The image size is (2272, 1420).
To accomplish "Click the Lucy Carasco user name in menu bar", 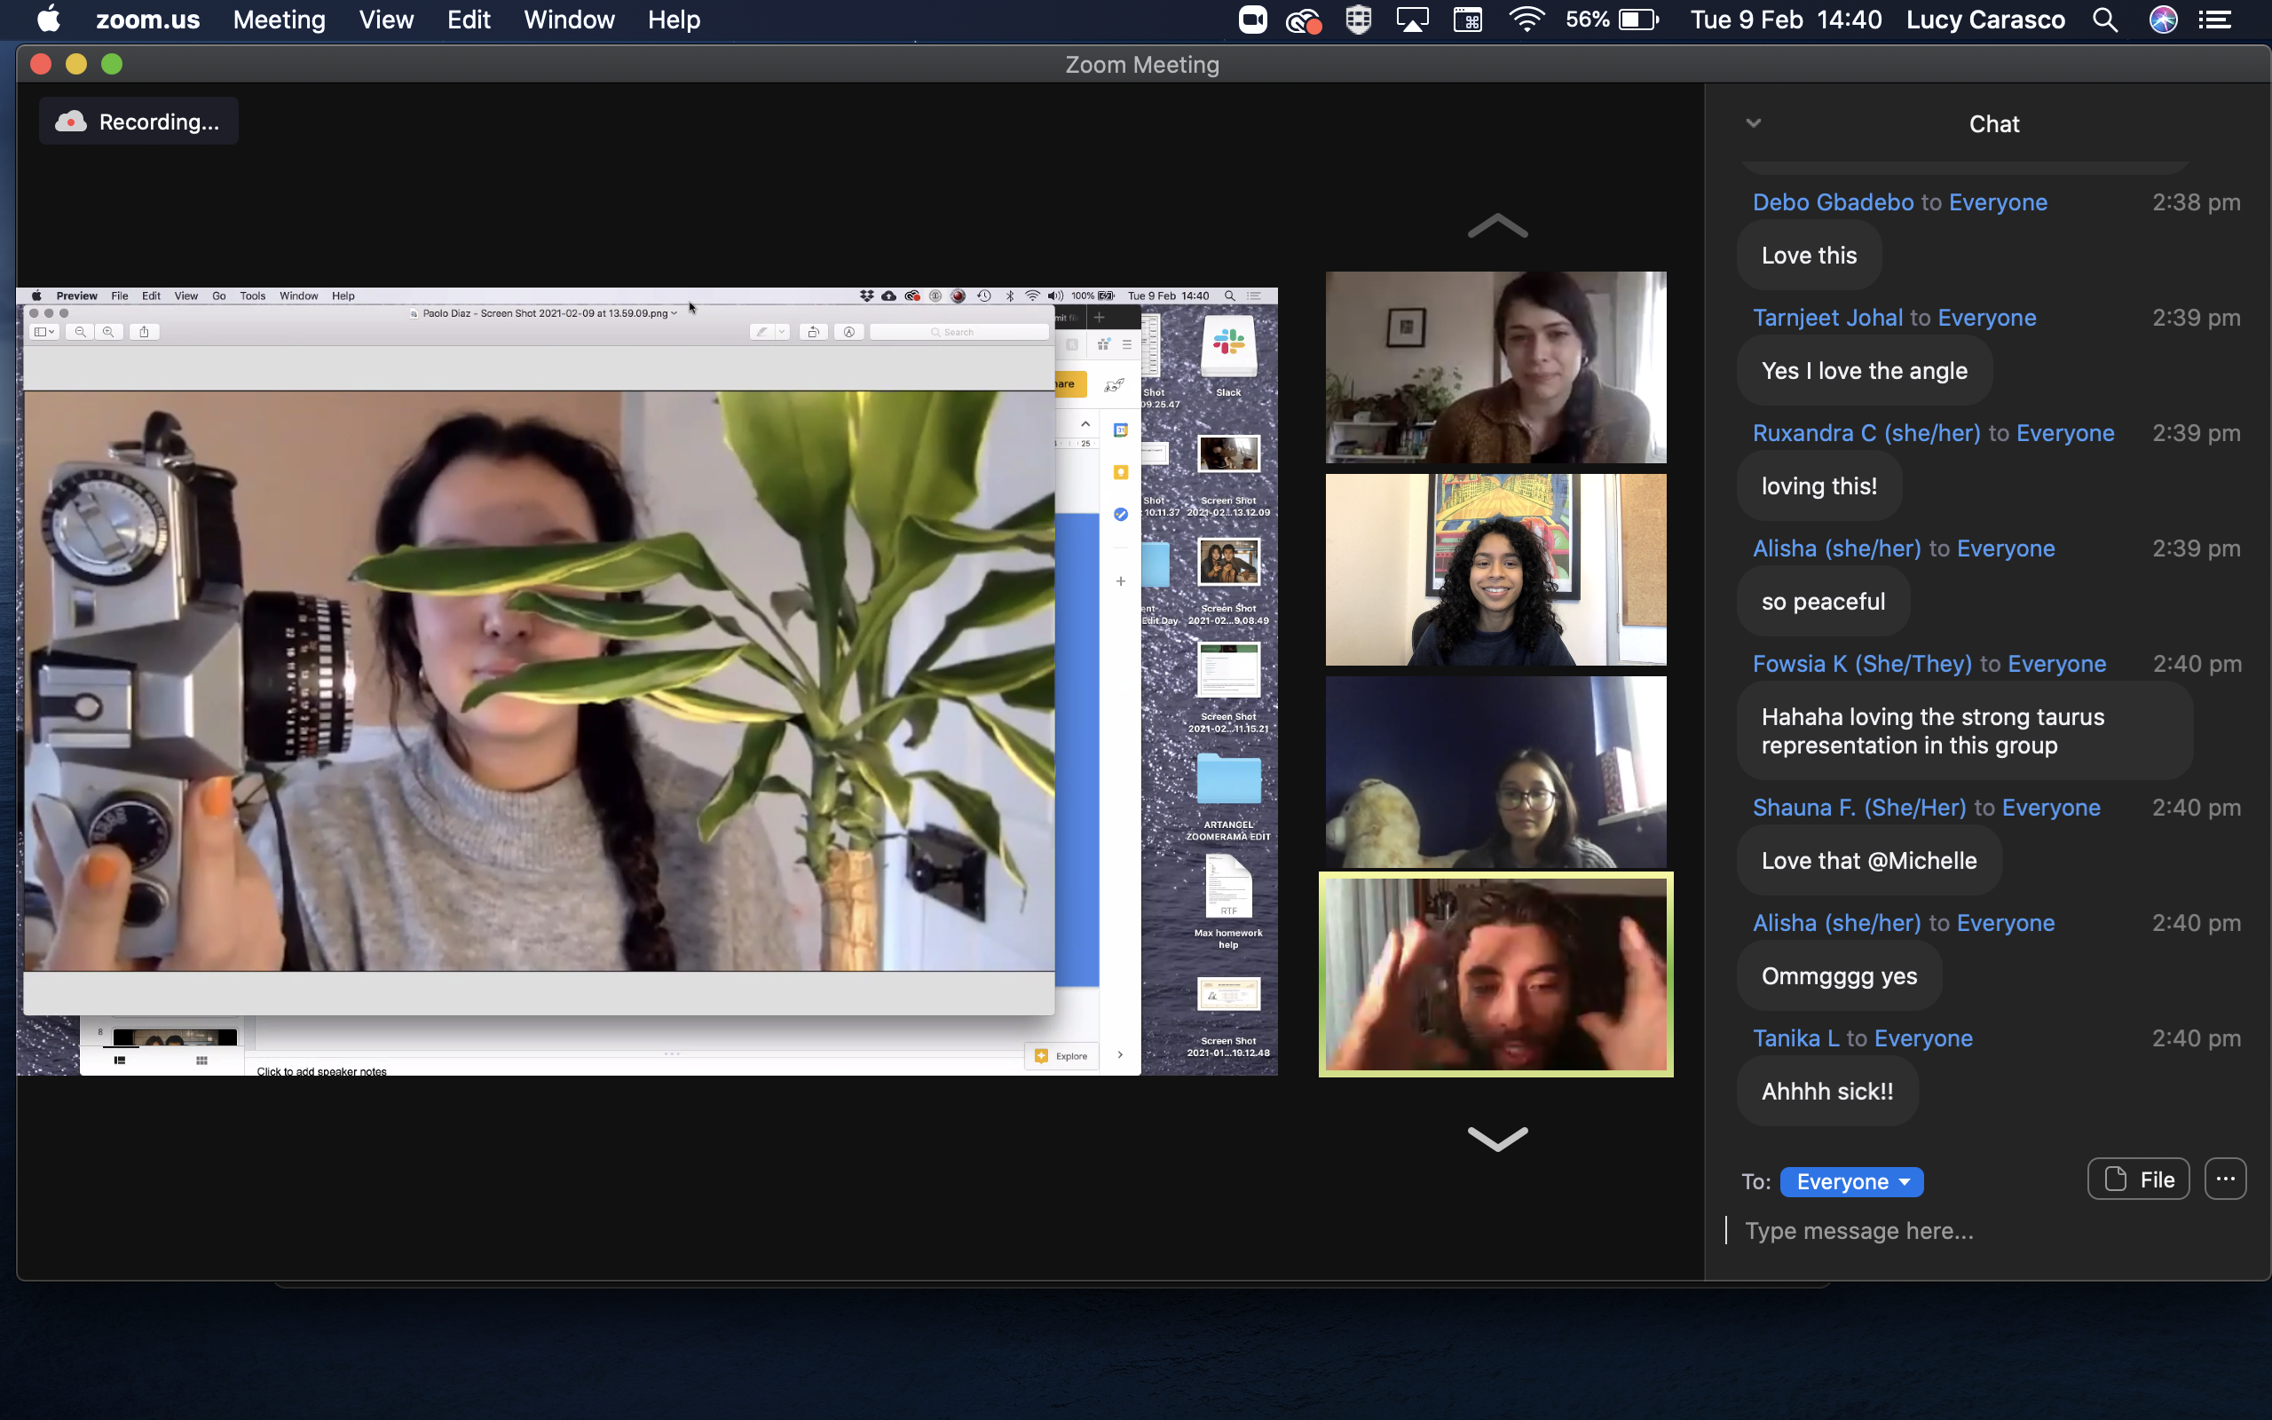I will click(x=1984, y=20).
